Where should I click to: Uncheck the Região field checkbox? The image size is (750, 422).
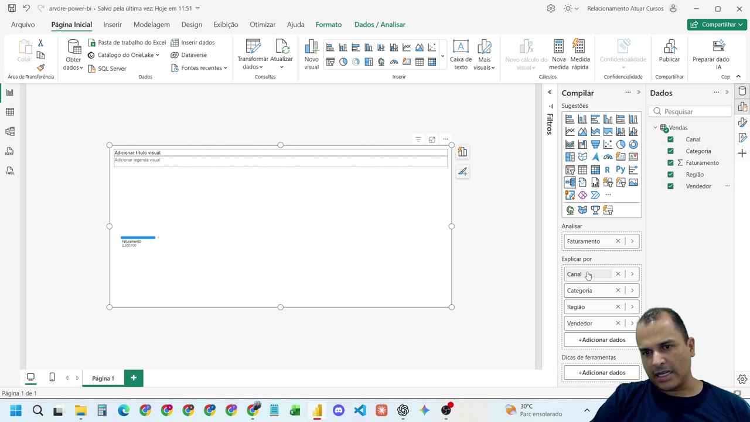tap(670, 175)
